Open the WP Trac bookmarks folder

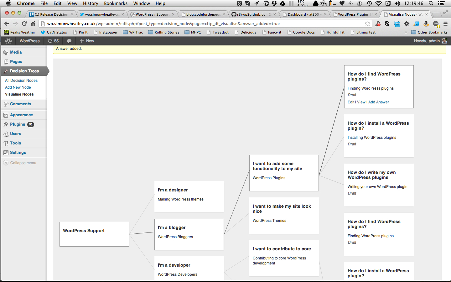(x=133, y=32)
